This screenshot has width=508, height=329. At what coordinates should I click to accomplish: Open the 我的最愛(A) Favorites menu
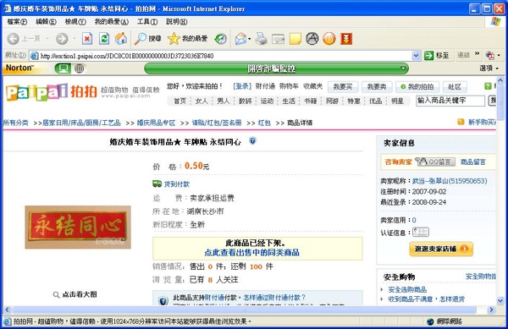pos(112,22)
